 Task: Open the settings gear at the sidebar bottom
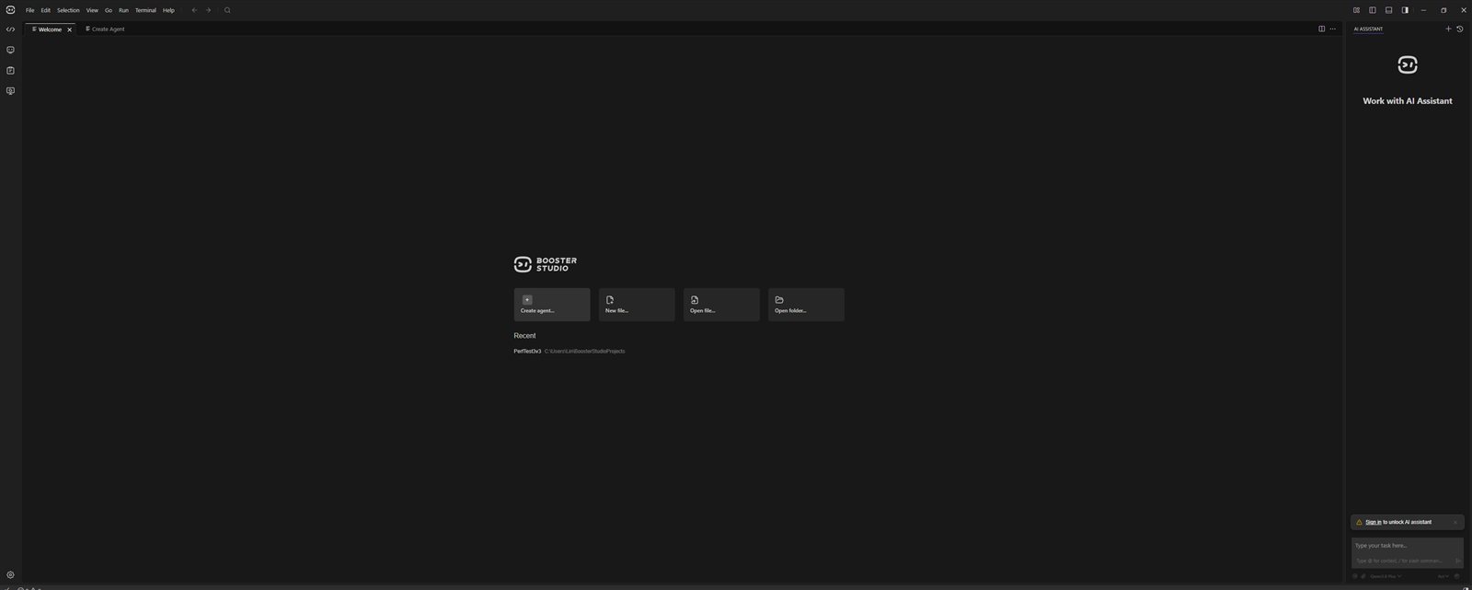pos(10,574)
